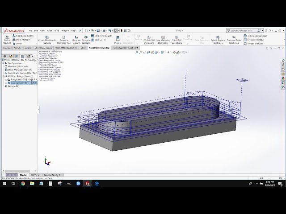Click the New document icon
This screenshot has height=214, width=286.
(87, 31)
